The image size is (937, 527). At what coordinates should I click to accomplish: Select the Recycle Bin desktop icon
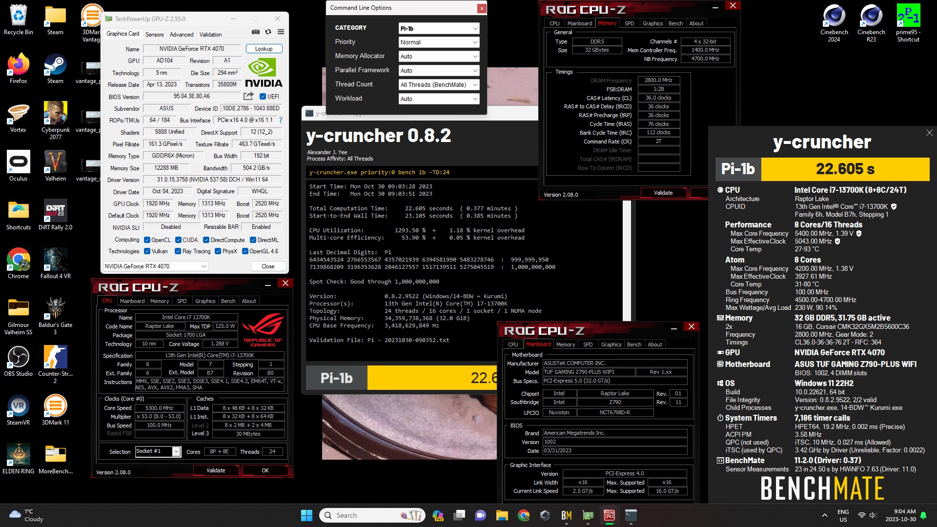click(x=19, y=20)
